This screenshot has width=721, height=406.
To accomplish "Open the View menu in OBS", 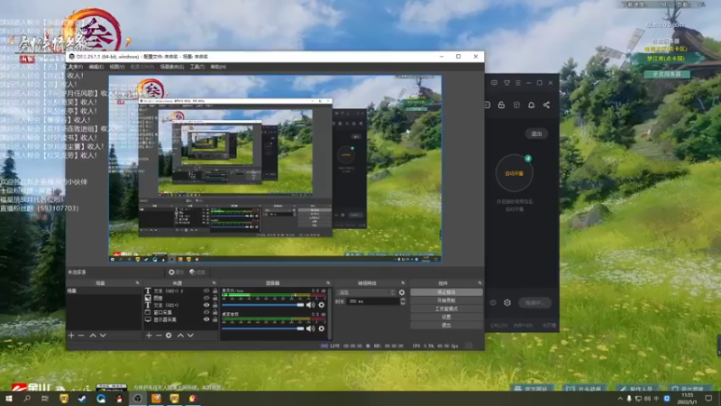I will coord(117,67).
